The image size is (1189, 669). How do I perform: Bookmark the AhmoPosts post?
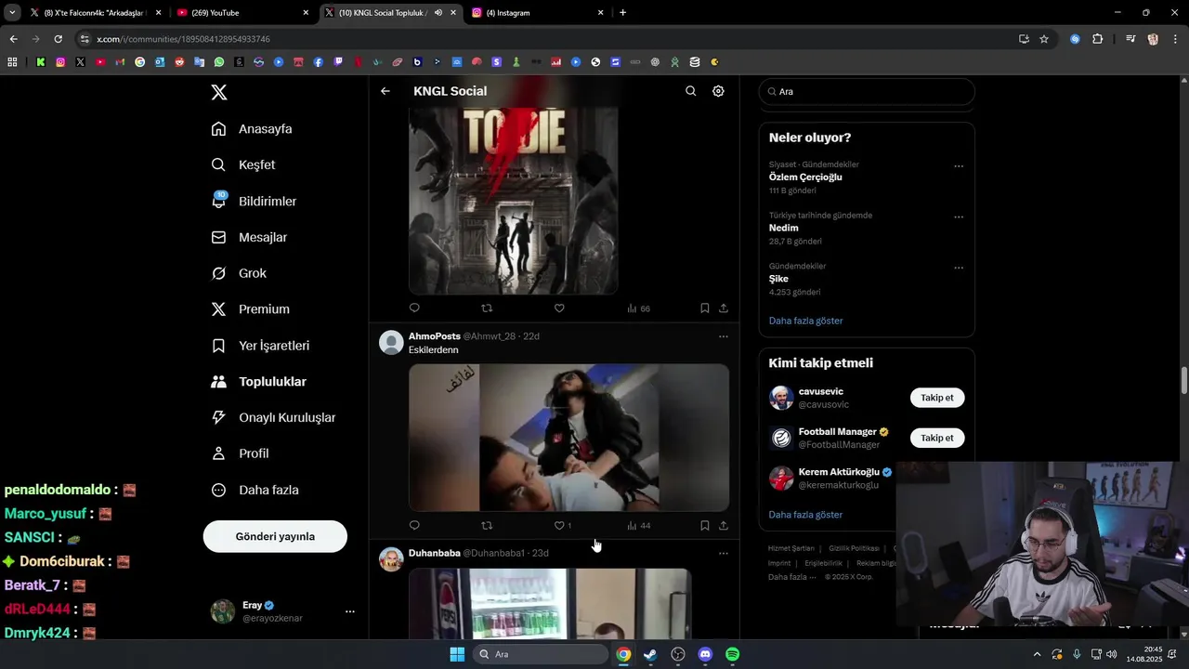pos(704,525)
